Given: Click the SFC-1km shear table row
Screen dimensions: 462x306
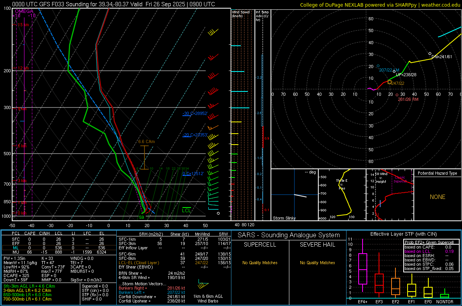Looking at the screenshot, I should click(175, 239).
